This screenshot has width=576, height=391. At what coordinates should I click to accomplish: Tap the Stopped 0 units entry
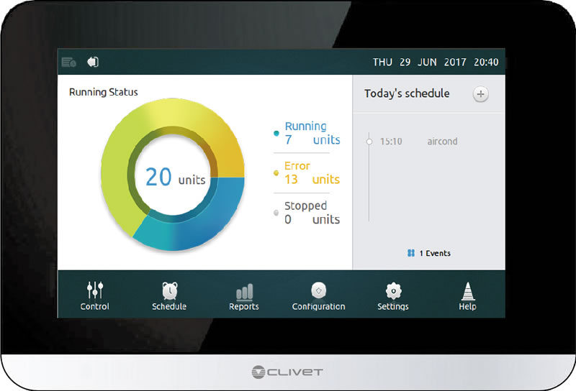coord(307,213)
